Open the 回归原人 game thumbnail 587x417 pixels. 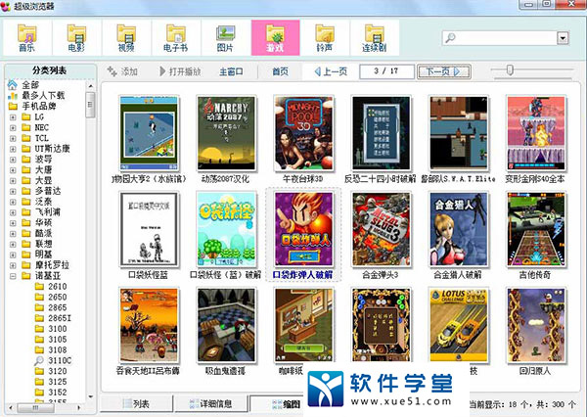[536, 325]
